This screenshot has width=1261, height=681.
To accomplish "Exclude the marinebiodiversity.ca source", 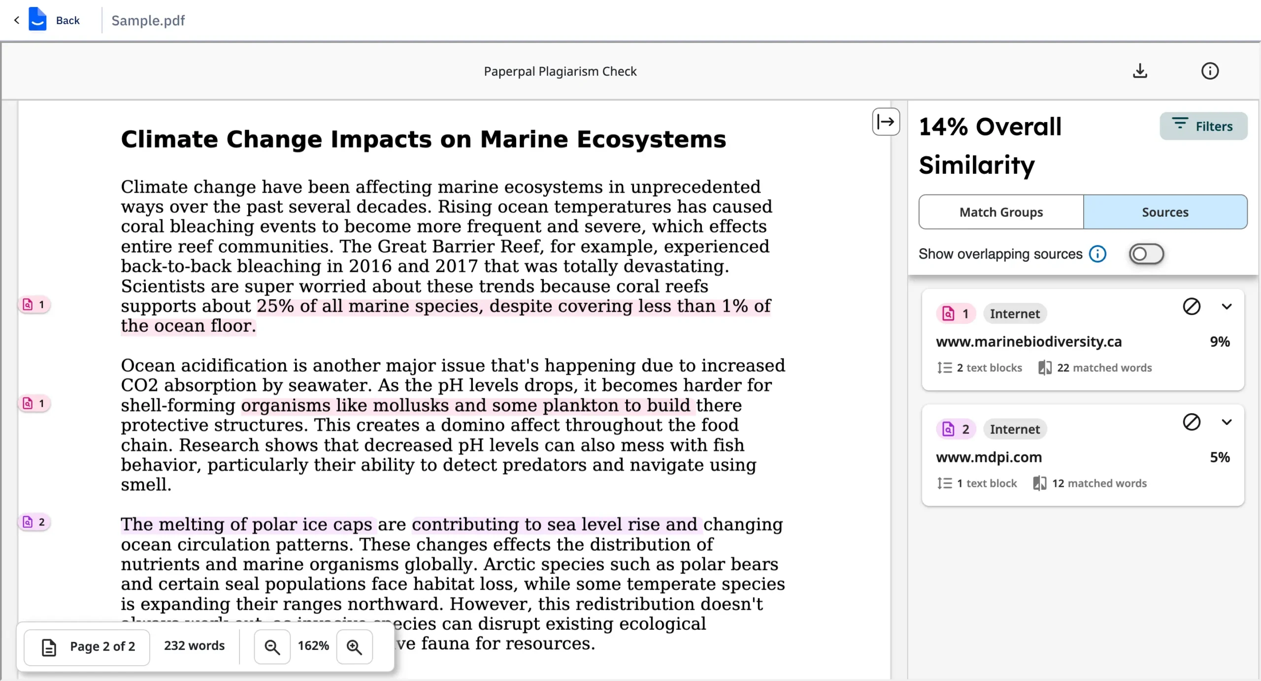I will tap(1192, 306).
